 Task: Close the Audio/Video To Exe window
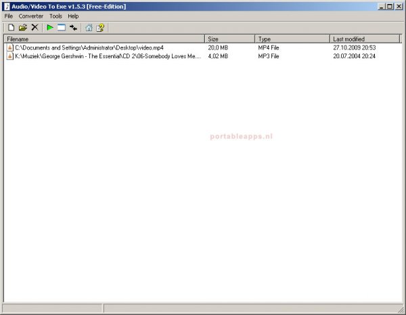[399, 7]
